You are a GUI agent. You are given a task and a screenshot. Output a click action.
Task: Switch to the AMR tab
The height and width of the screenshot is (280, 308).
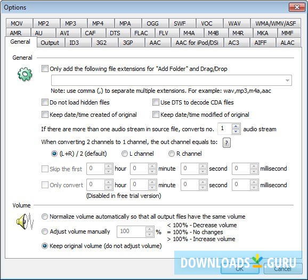18,33
